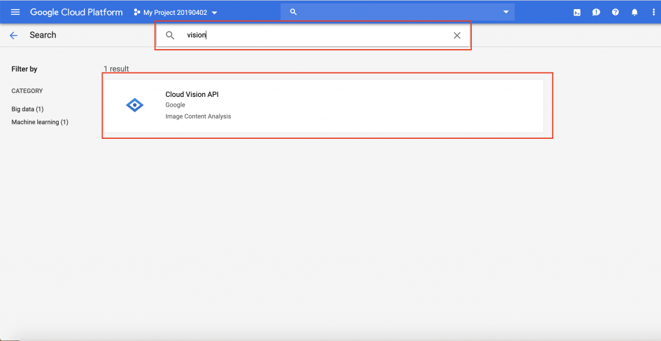Open the Cloud Vision API result title
The image size is (661, 341).
(192, 94)
